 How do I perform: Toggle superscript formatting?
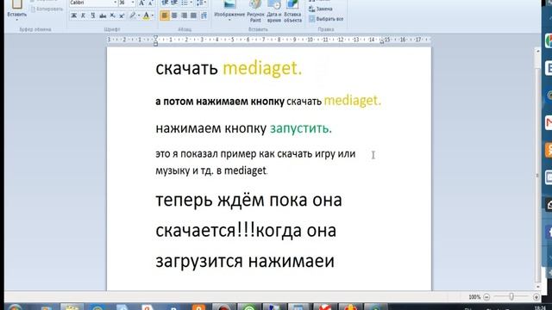(122, 15)
